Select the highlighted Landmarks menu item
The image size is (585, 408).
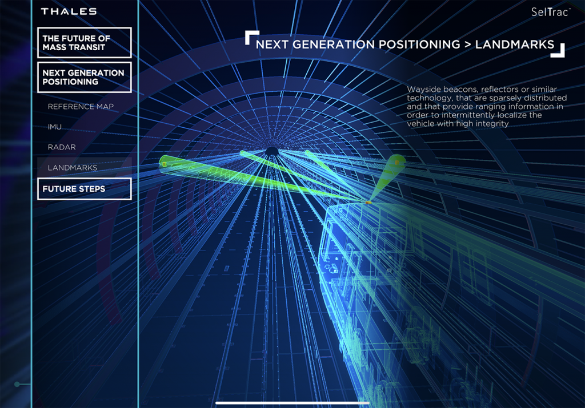coord(85,167)
